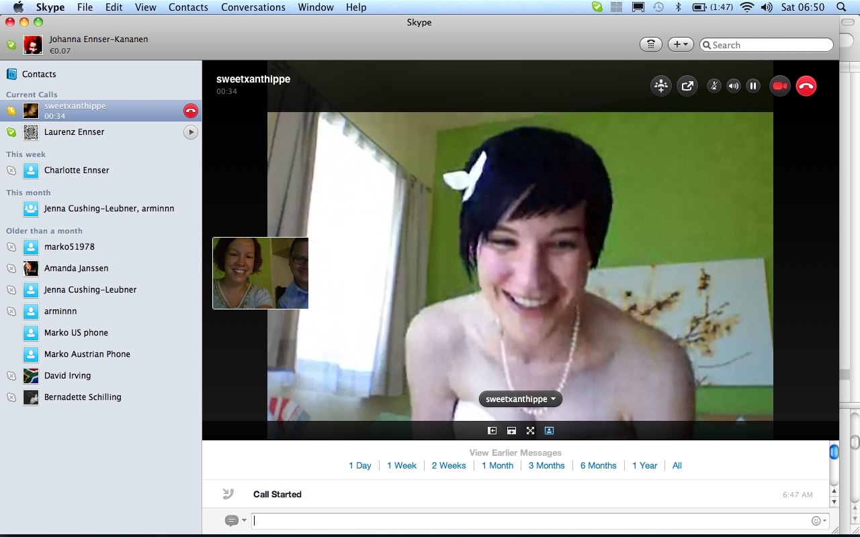
Task: Turn off video with red camera button
Action: (780, 86)
